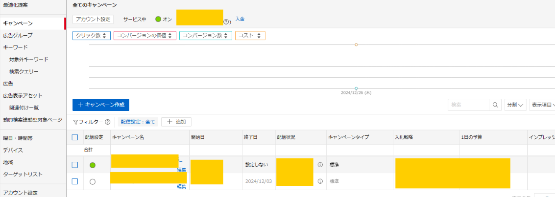Image resolution: width=555 pixels, height=197 pixels.
Task: Toggle the select-all header checkbox
Action: 75,137
